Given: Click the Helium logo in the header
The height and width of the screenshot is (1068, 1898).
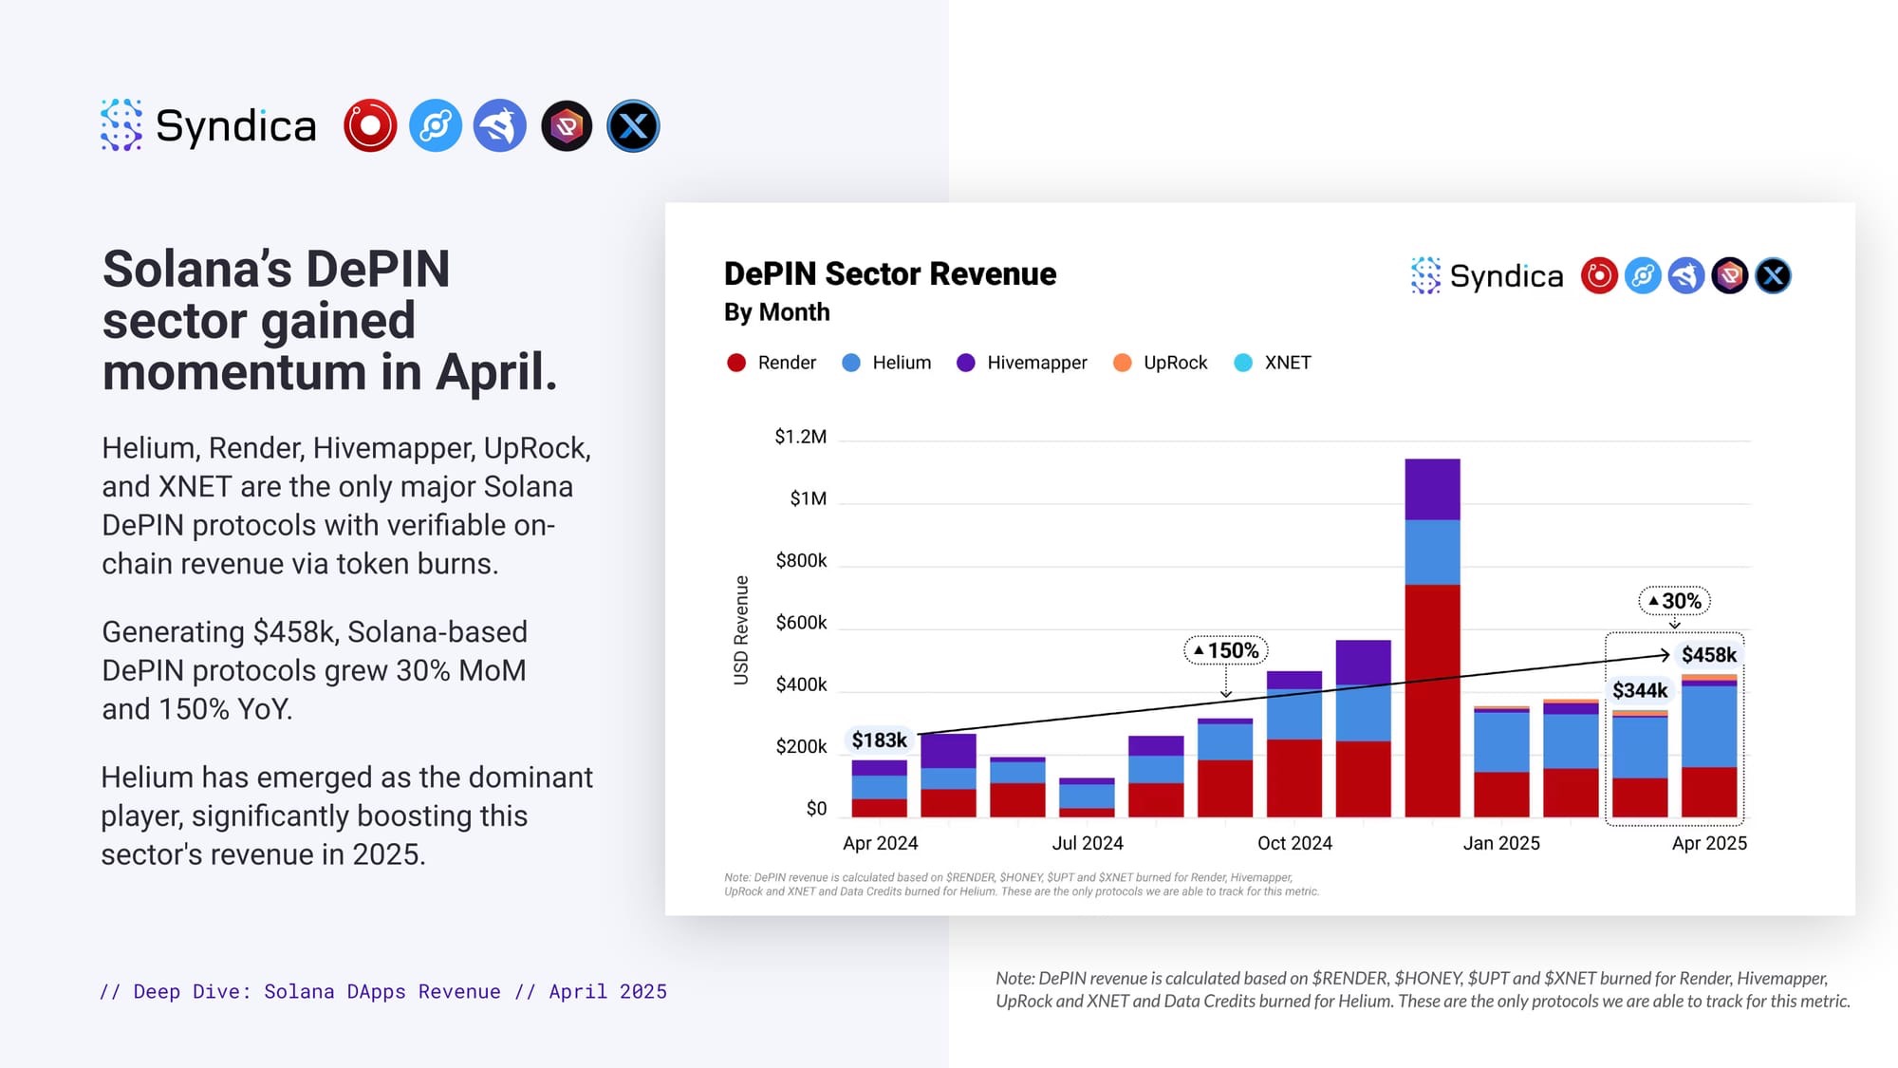Looking at the screenshot, I should click(436, 125).
